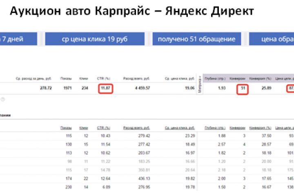294x196 pixels.
Task: Click the click price cell 19.78
Action: click(x=190, y=187)
